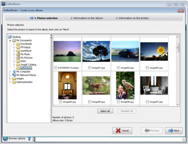Check the image05.jpg checkbox
The image size is (188, 144).
click(89, 102)
